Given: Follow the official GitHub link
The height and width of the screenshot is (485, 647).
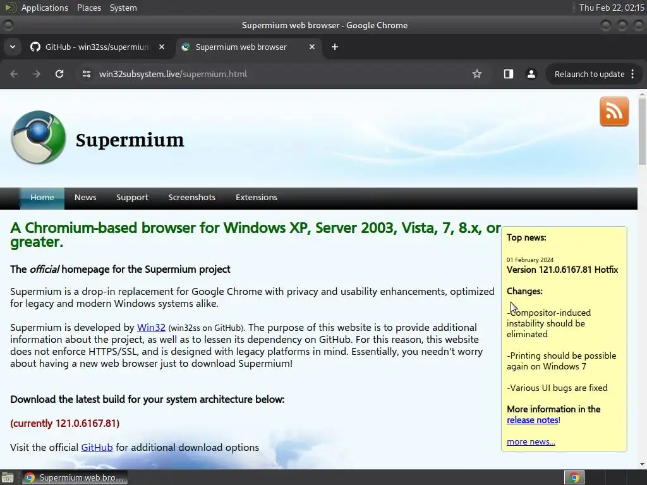Looking at the screenshot, I should [x=97, y=448].
